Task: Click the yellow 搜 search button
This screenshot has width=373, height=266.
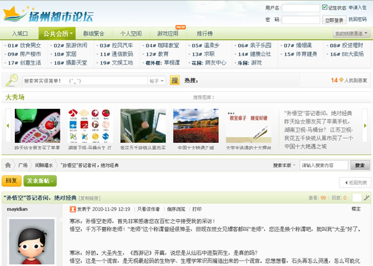Action: [x=175, y=80]
